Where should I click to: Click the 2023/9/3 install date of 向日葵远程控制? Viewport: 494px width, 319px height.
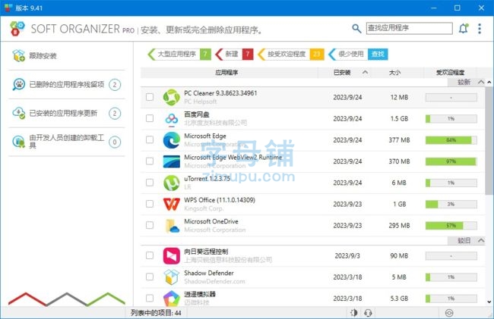[347, 255]
